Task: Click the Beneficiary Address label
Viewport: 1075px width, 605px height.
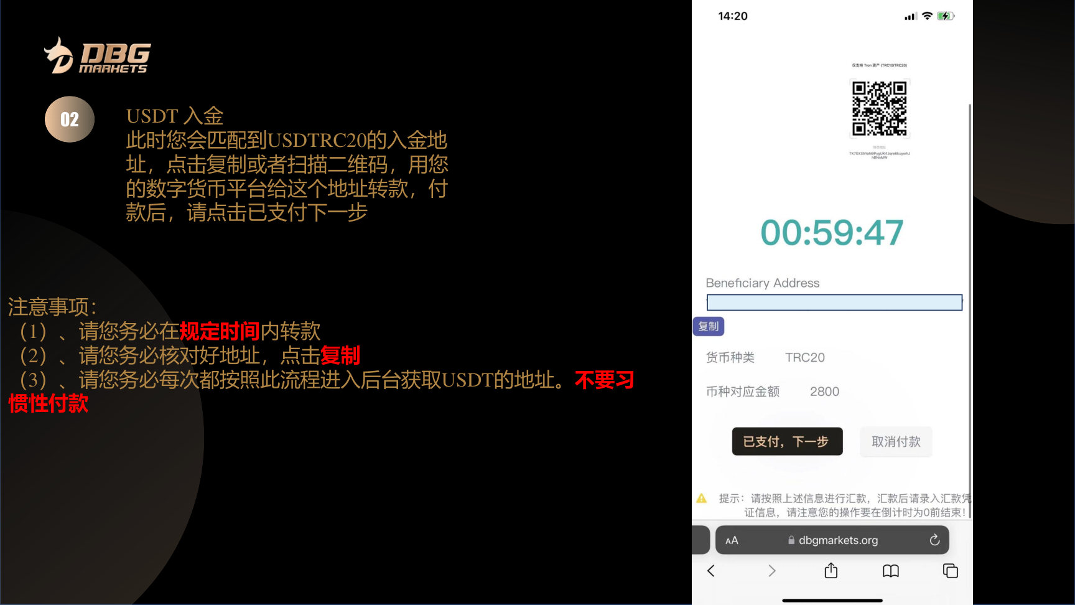Action: click(763, 283)
